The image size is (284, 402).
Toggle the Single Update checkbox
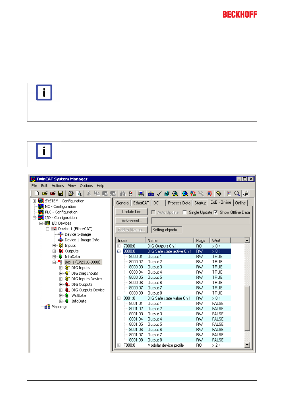(185, 212)
